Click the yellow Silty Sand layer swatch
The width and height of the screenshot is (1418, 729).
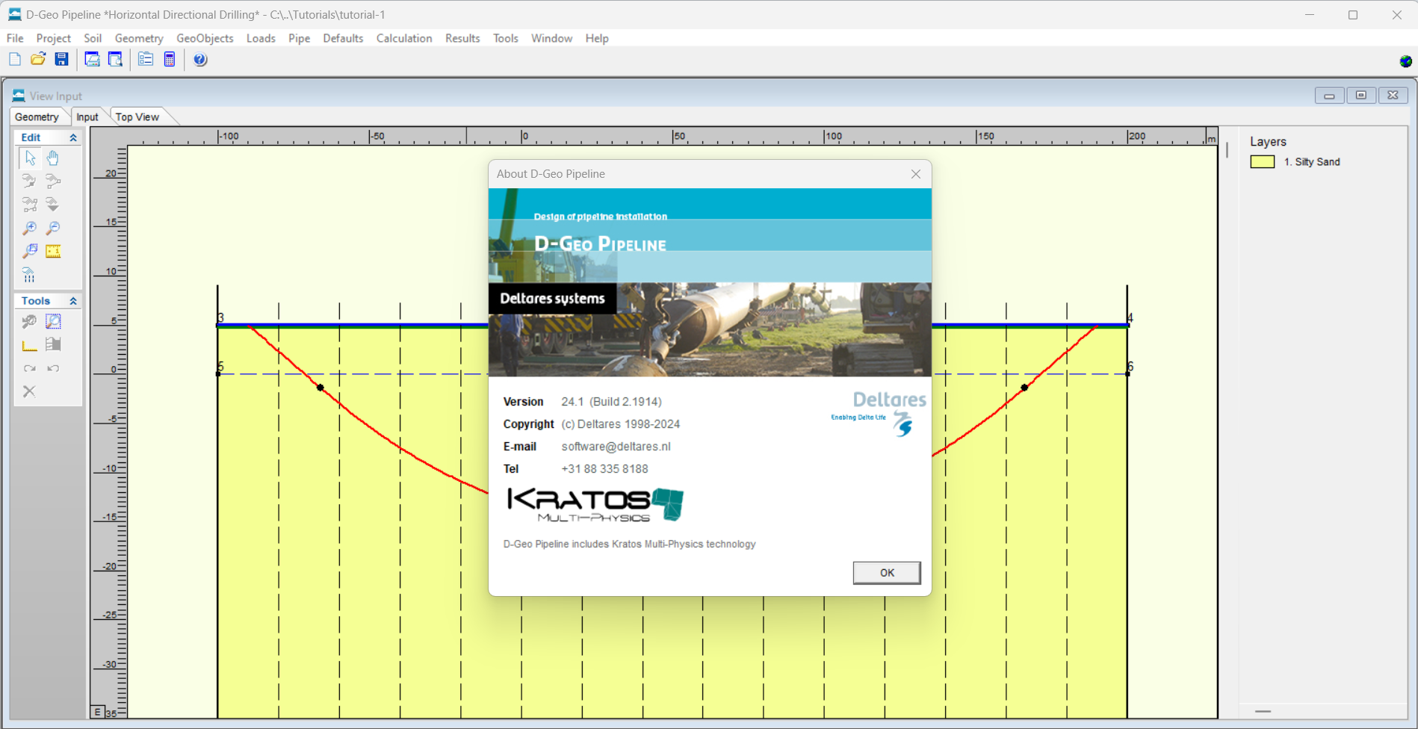(x=1263, y=162)
